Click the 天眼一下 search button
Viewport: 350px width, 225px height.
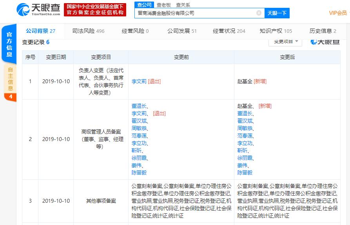pos(277,13)
